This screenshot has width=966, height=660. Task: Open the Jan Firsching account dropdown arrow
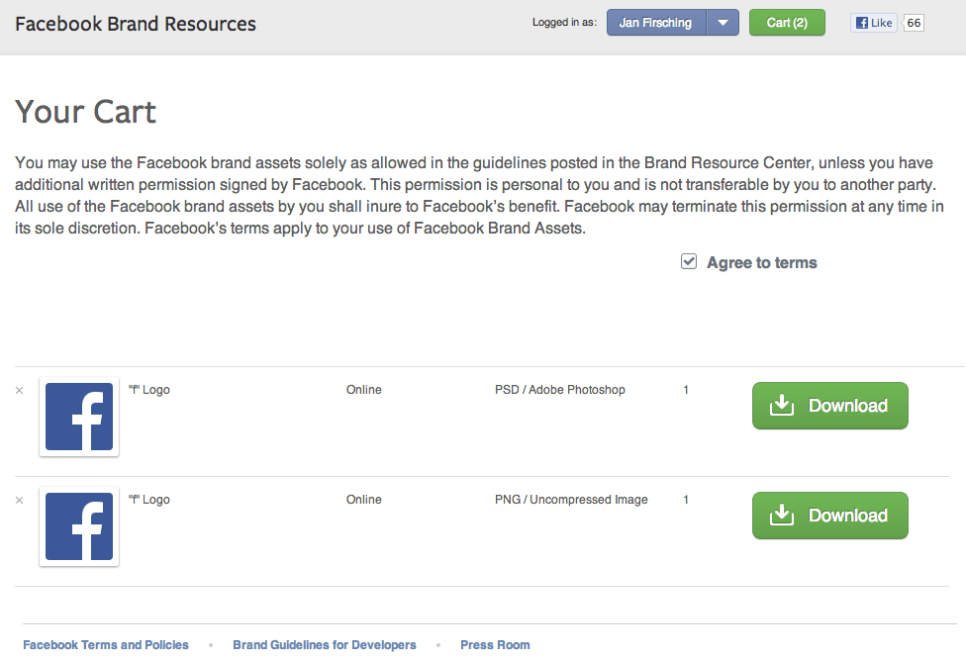(723, 23)
